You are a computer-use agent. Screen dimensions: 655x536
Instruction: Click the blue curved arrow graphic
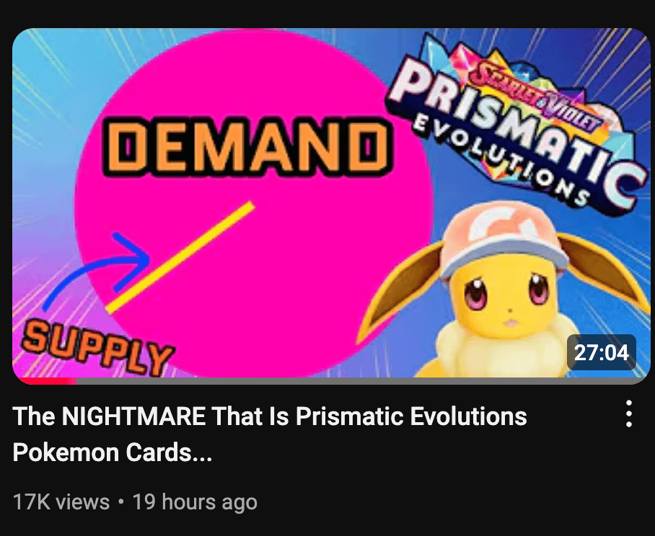click(96, 271)
